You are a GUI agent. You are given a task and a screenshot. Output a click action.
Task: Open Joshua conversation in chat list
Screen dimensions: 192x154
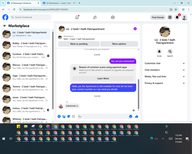[26, 110]
